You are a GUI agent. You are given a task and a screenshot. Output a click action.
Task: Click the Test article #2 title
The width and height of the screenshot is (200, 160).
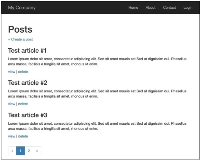click(28, 83)
